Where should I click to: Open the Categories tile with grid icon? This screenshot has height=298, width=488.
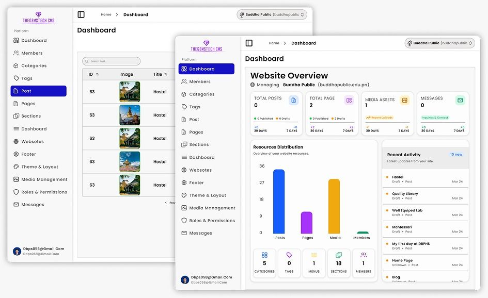264,263
